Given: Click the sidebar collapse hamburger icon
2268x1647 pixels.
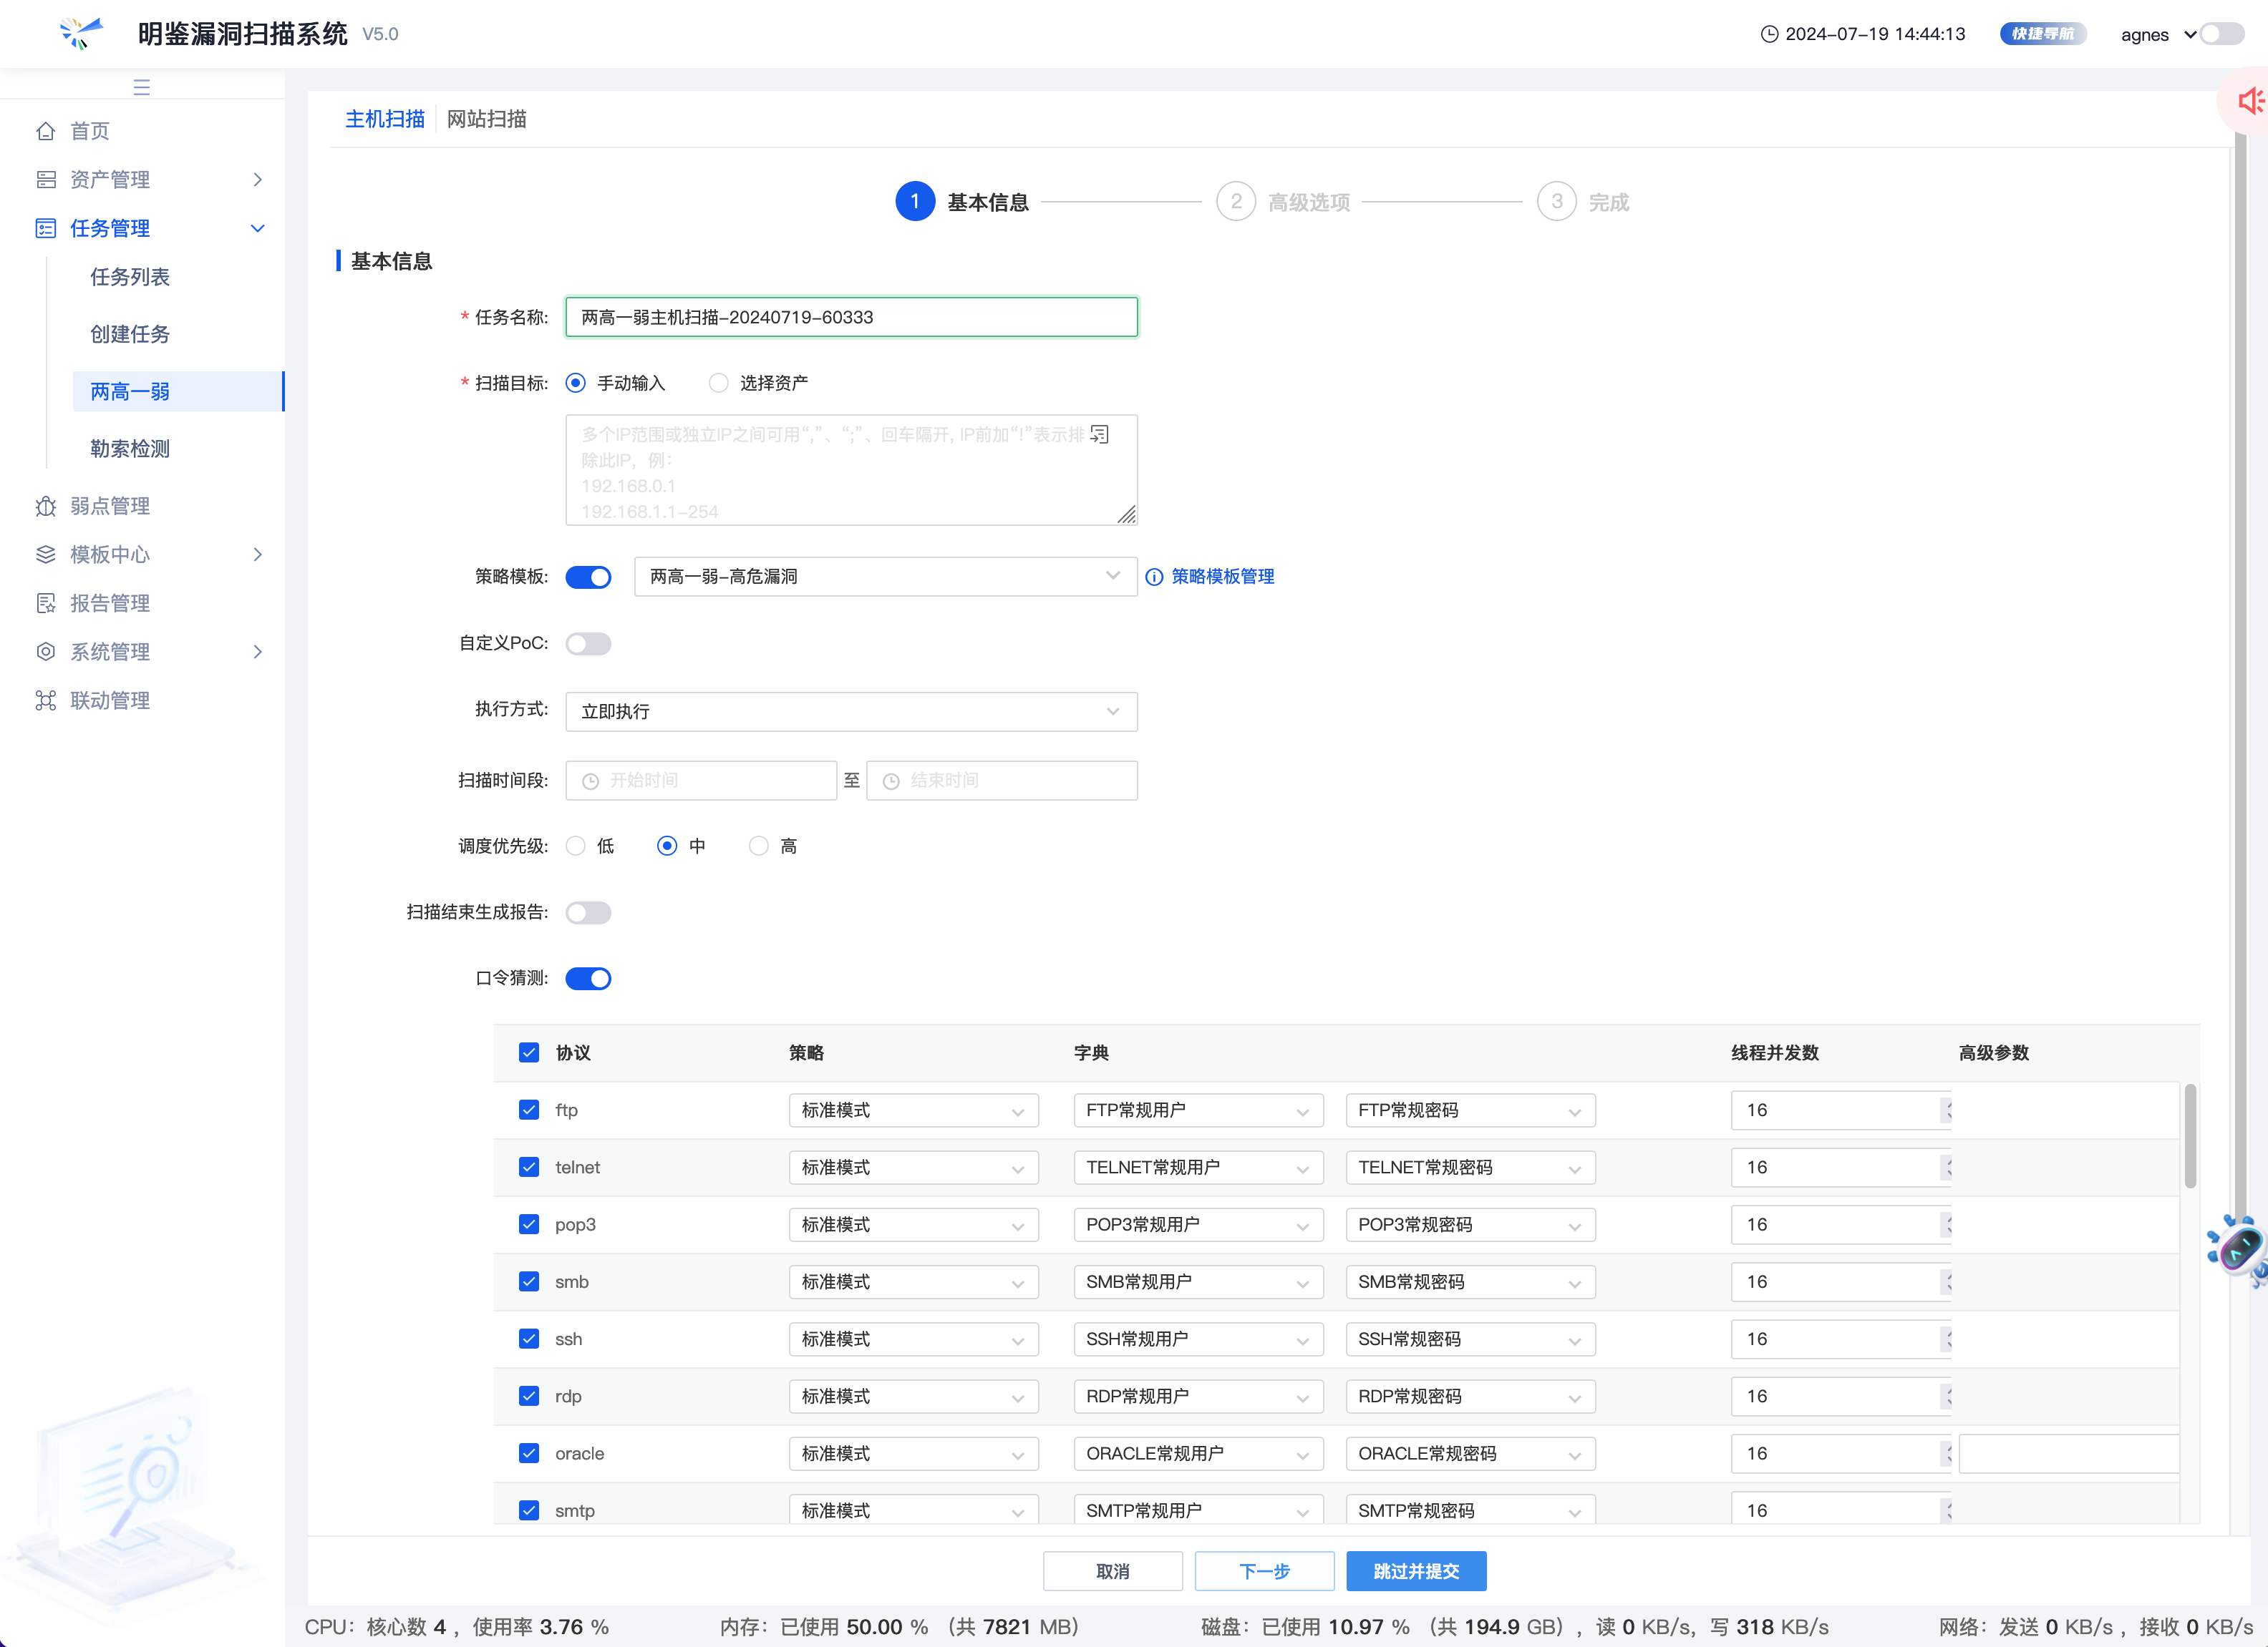Looking at the screenshot, I should click(x=141, y=87).
